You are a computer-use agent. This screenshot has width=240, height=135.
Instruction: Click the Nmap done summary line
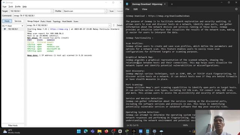(60, 55)
